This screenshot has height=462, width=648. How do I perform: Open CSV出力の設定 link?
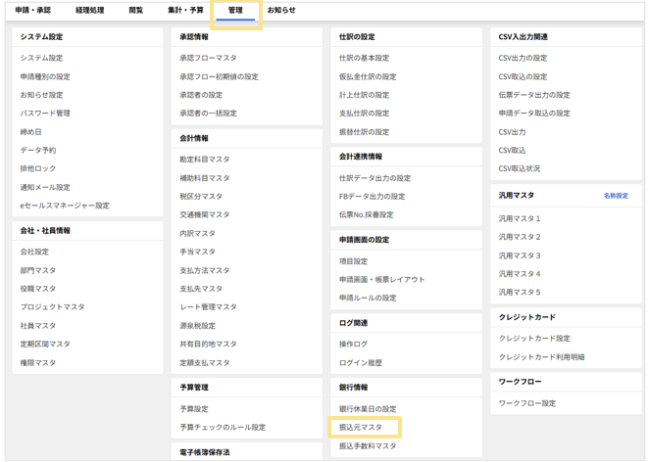523,58
